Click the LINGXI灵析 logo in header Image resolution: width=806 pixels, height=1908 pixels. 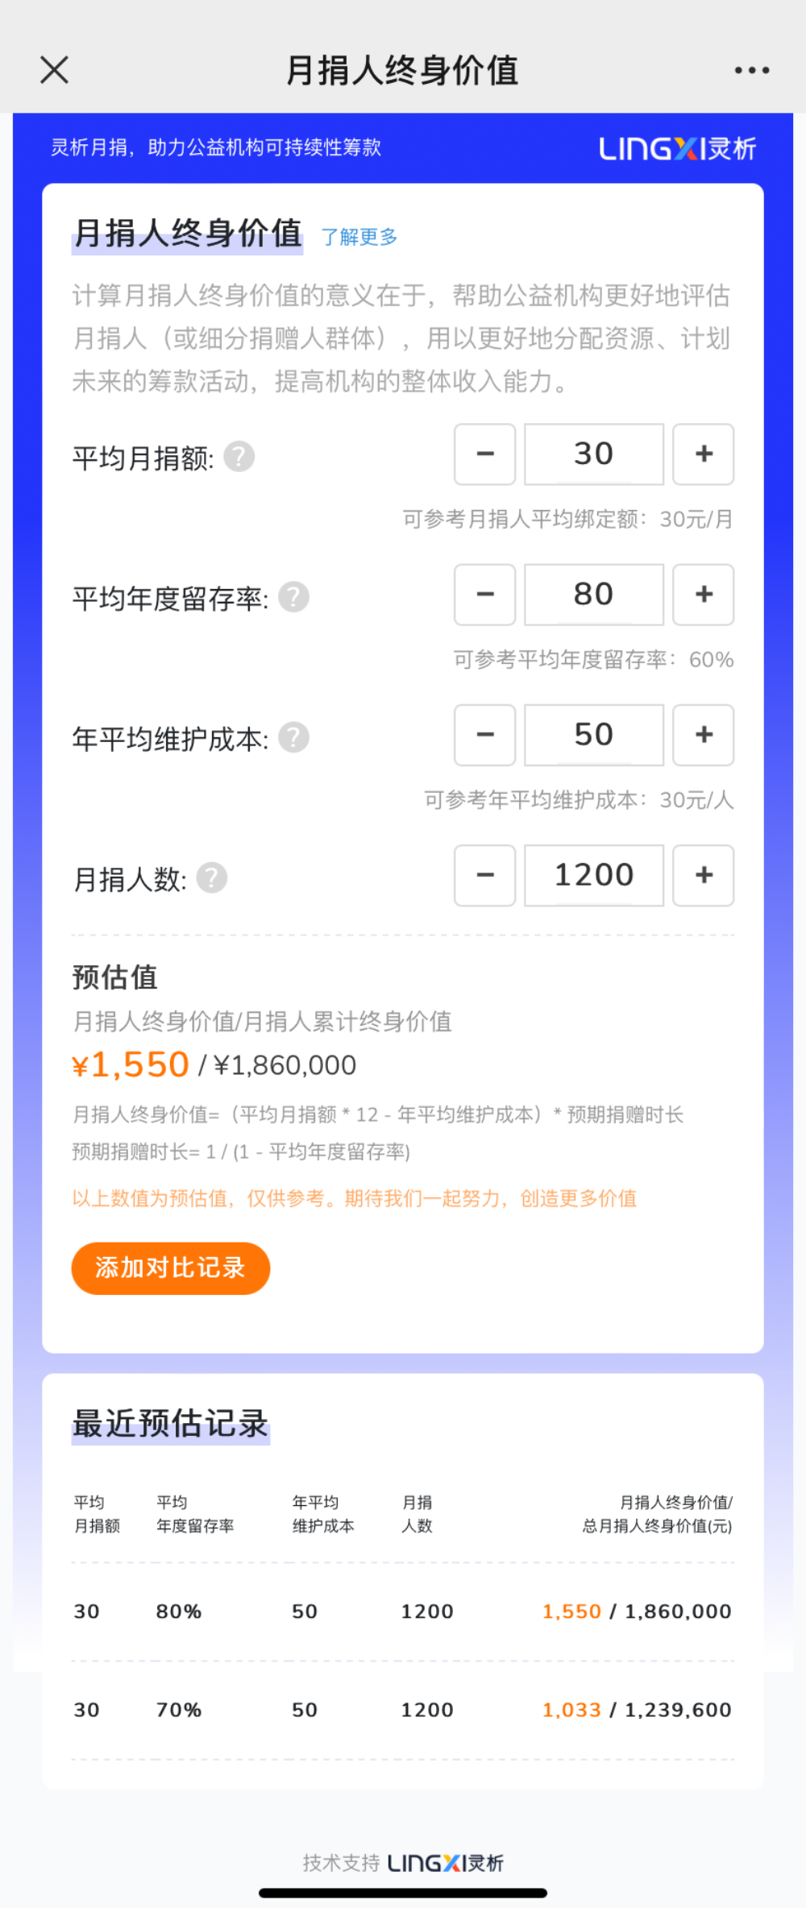pyautogui.click(x=677, y=148)
